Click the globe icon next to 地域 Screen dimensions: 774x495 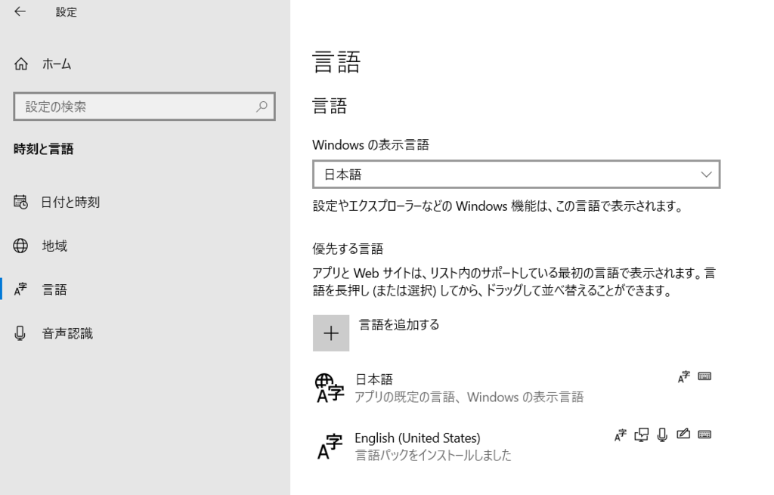20,246
